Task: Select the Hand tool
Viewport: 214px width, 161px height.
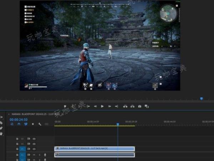Action: (1, 134)
